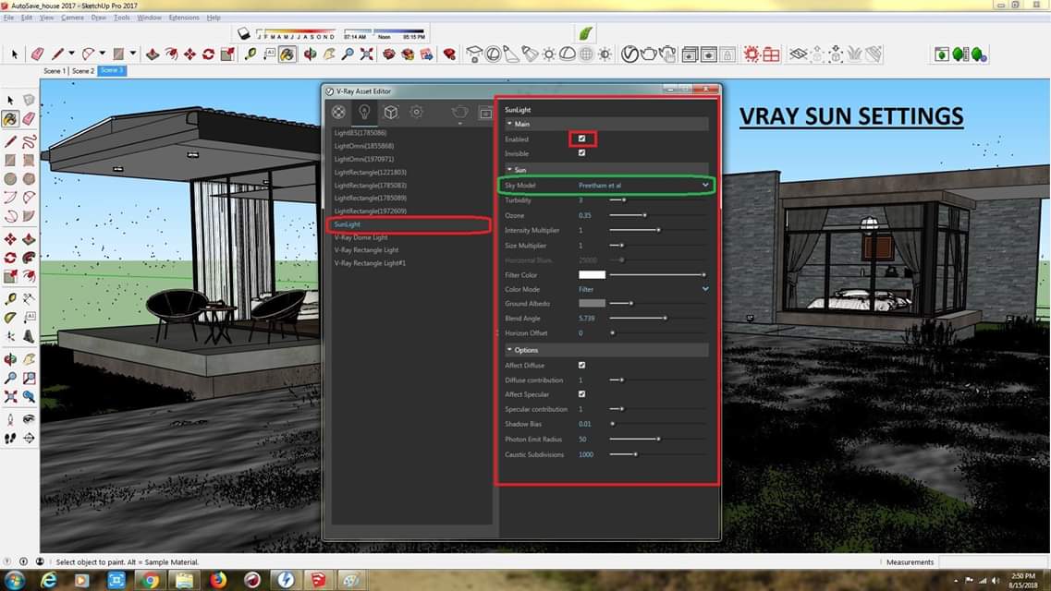The image size is (1051, 591).
Task: Click the shadow month slider J–D
Action: point(297,33)
